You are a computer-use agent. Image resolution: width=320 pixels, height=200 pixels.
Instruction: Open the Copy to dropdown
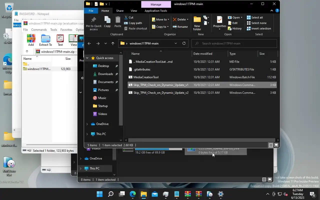pyautogui.click(x=160, y=27)
